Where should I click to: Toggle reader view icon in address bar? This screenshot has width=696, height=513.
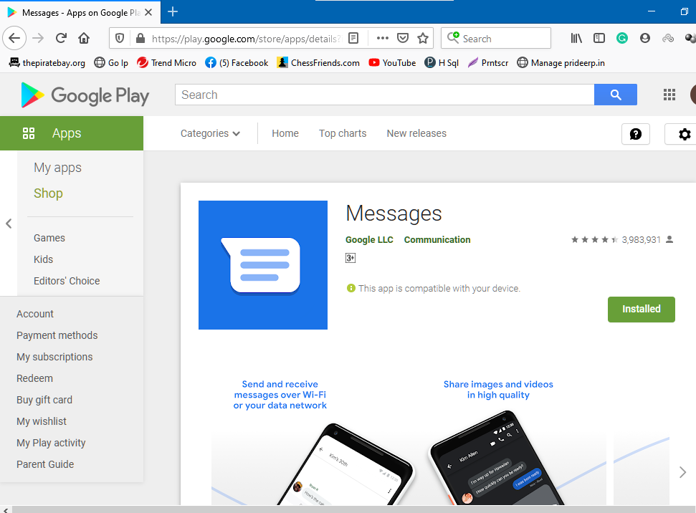coord(353,38)
